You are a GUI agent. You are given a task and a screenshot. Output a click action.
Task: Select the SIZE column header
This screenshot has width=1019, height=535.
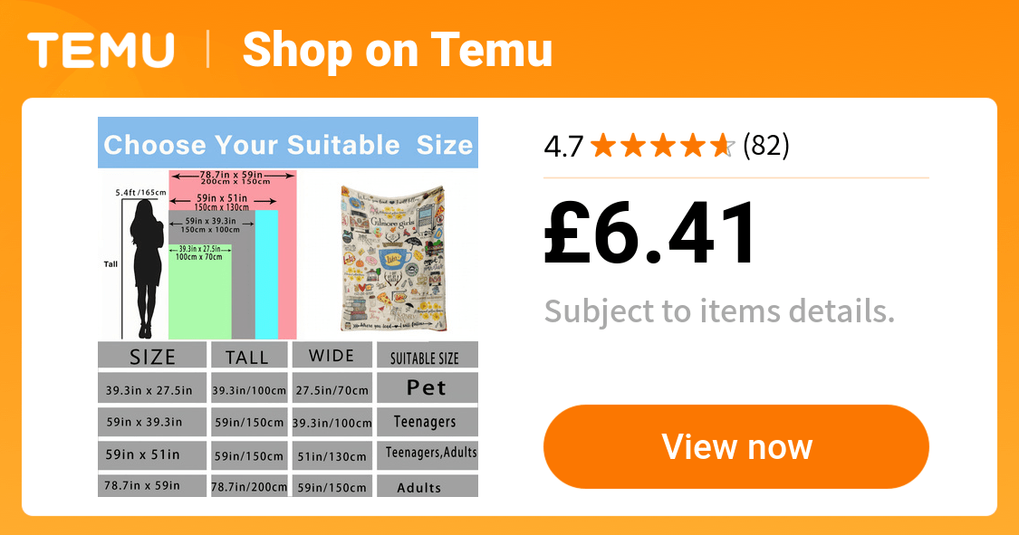click(152, 356)
